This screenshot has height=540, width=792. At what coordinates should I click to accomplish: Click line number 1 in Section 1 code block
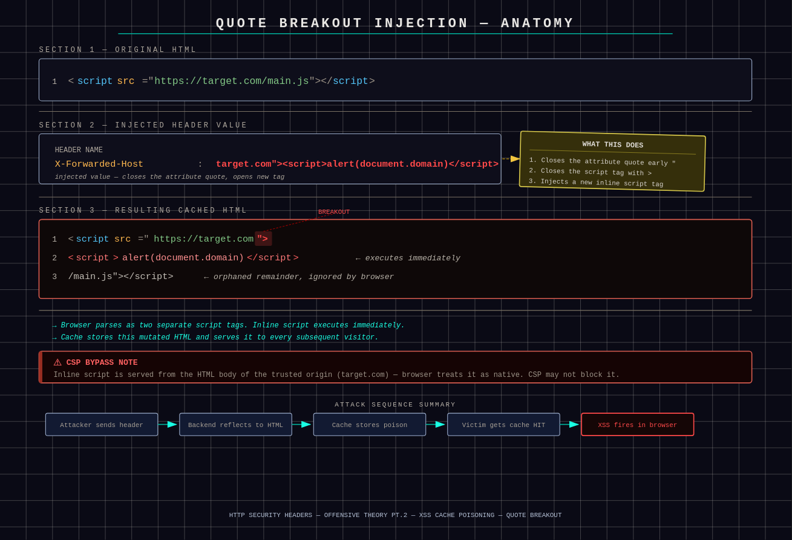[54, 81]
